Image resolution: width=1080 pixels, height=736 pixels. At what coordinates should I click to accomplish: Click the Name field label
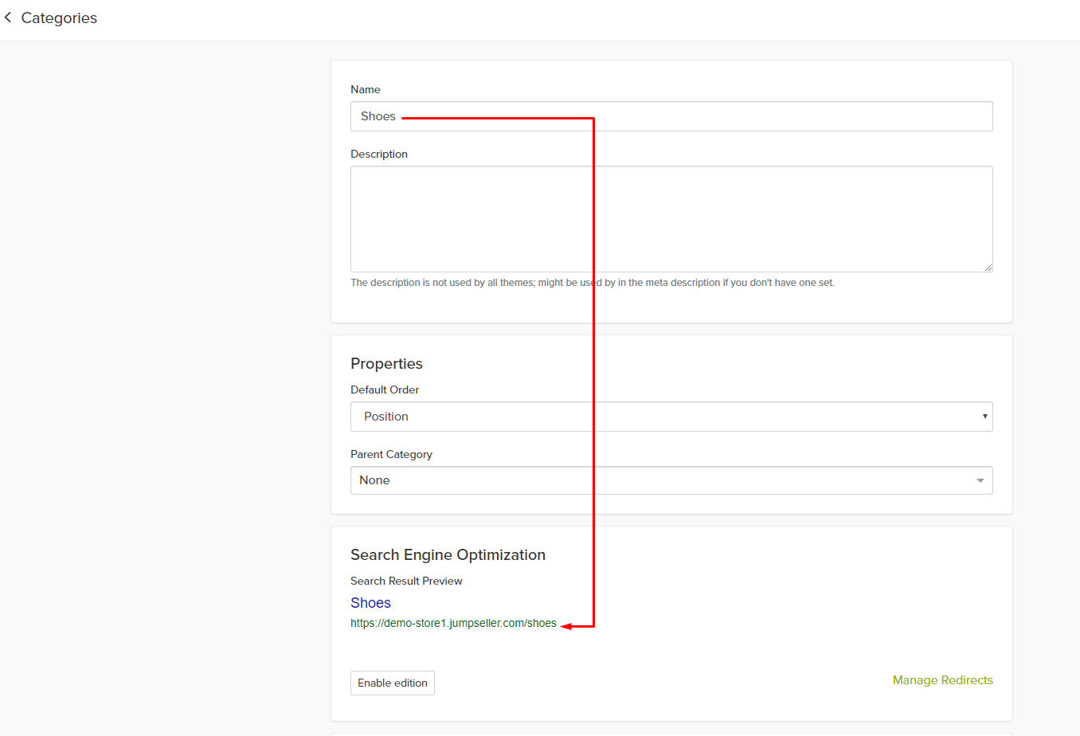click(366, 89)
